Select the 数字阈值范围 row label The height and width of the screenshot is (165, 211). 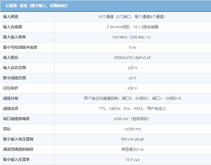pyautogui.click(x=14, y=78)
